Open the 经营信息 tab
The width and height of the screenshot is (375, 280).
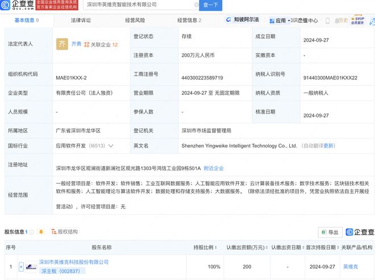[x=189, y=20]
